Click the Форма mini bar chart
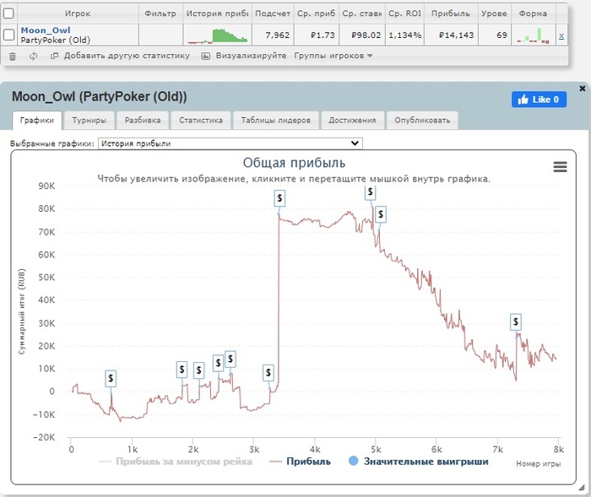Screen dimensions: 591x497 pyautogui.click(x=533, y=35)
